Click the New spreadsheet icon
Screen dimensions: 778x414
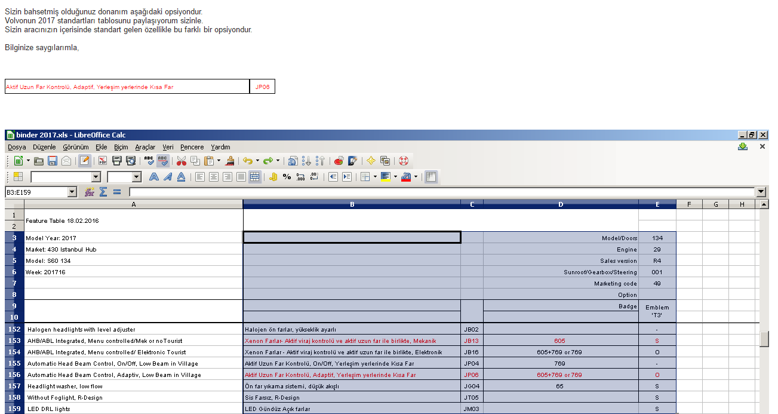point(18,161)
